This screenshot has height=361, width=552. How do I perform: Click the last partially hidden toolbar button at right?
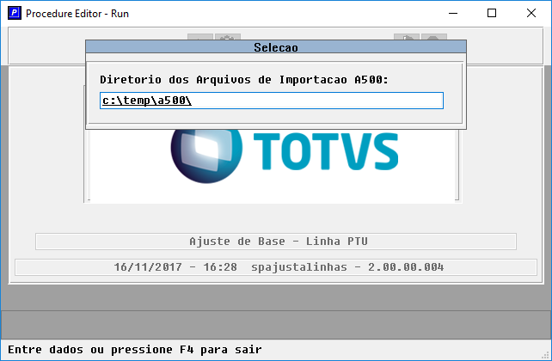tap(434, 37)
